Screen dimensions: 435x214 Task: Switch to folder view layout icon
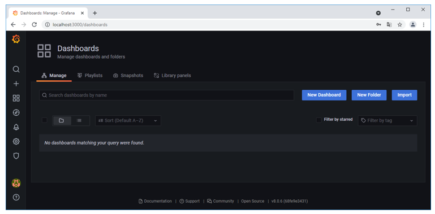61,120
